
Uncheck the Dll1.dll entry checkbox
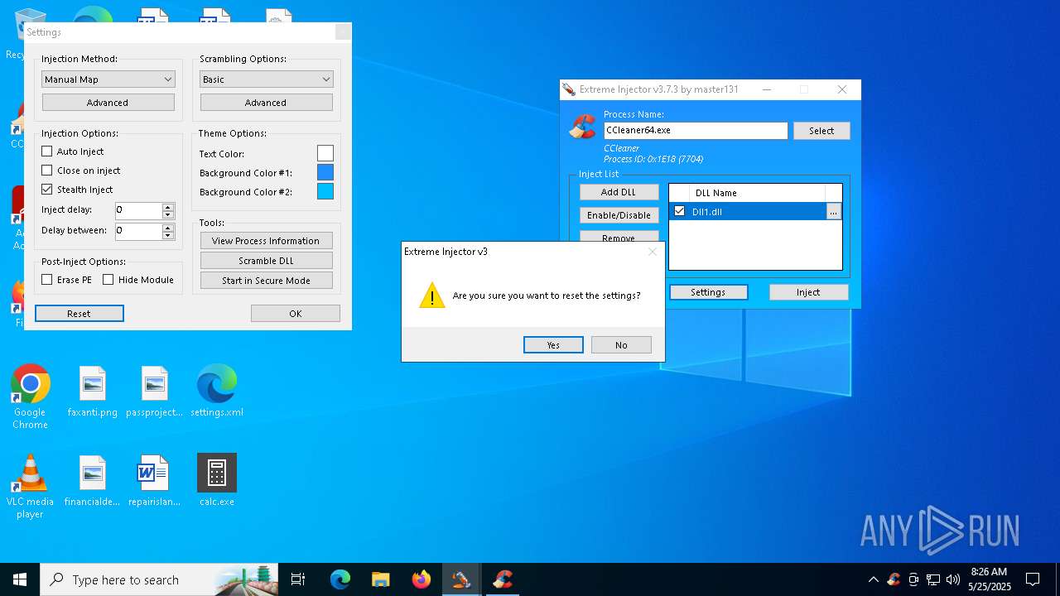[680, 212]
